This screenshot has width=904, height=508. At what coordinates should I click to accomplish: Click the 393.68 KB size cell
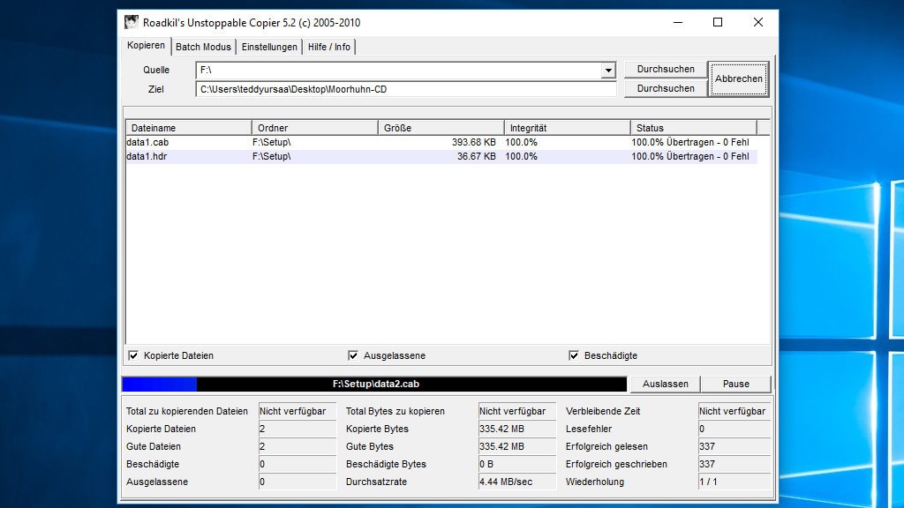[x=473, y=142]
